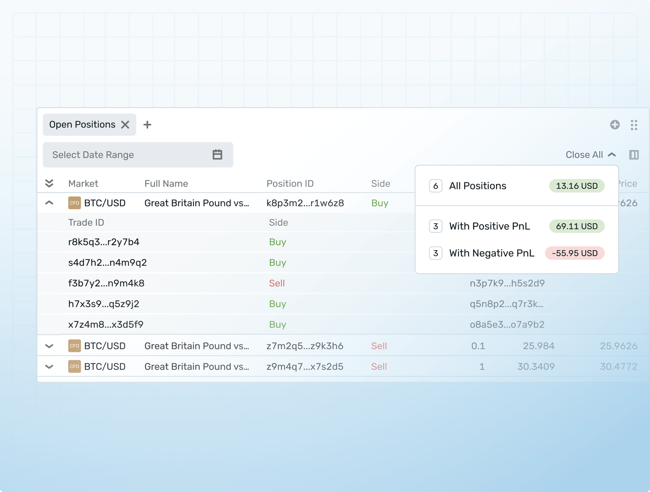
Task: Click the -55.95 USD badge
Action: point(575,253)
